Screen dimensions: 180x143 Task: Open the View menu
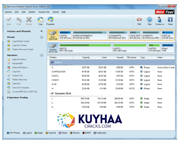click(17, 12)
